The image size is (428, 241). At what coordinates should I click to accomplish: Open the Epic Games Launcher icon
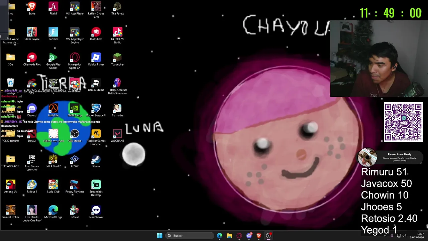32,163
